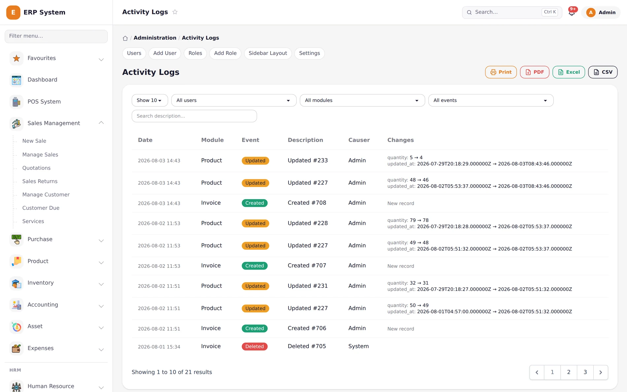Screen dimensions: 627x392
Task: Open the notifications bell
Action: (x=572, y=13)
